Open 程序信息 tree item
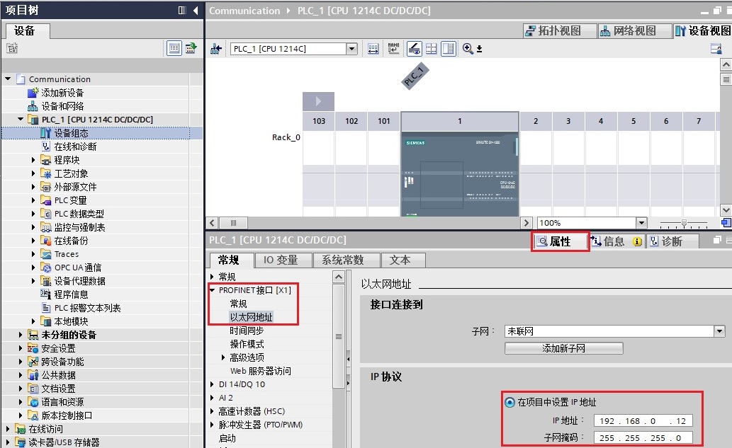Image resolution: width=732 pixels, height=448 pixels. 71,294
